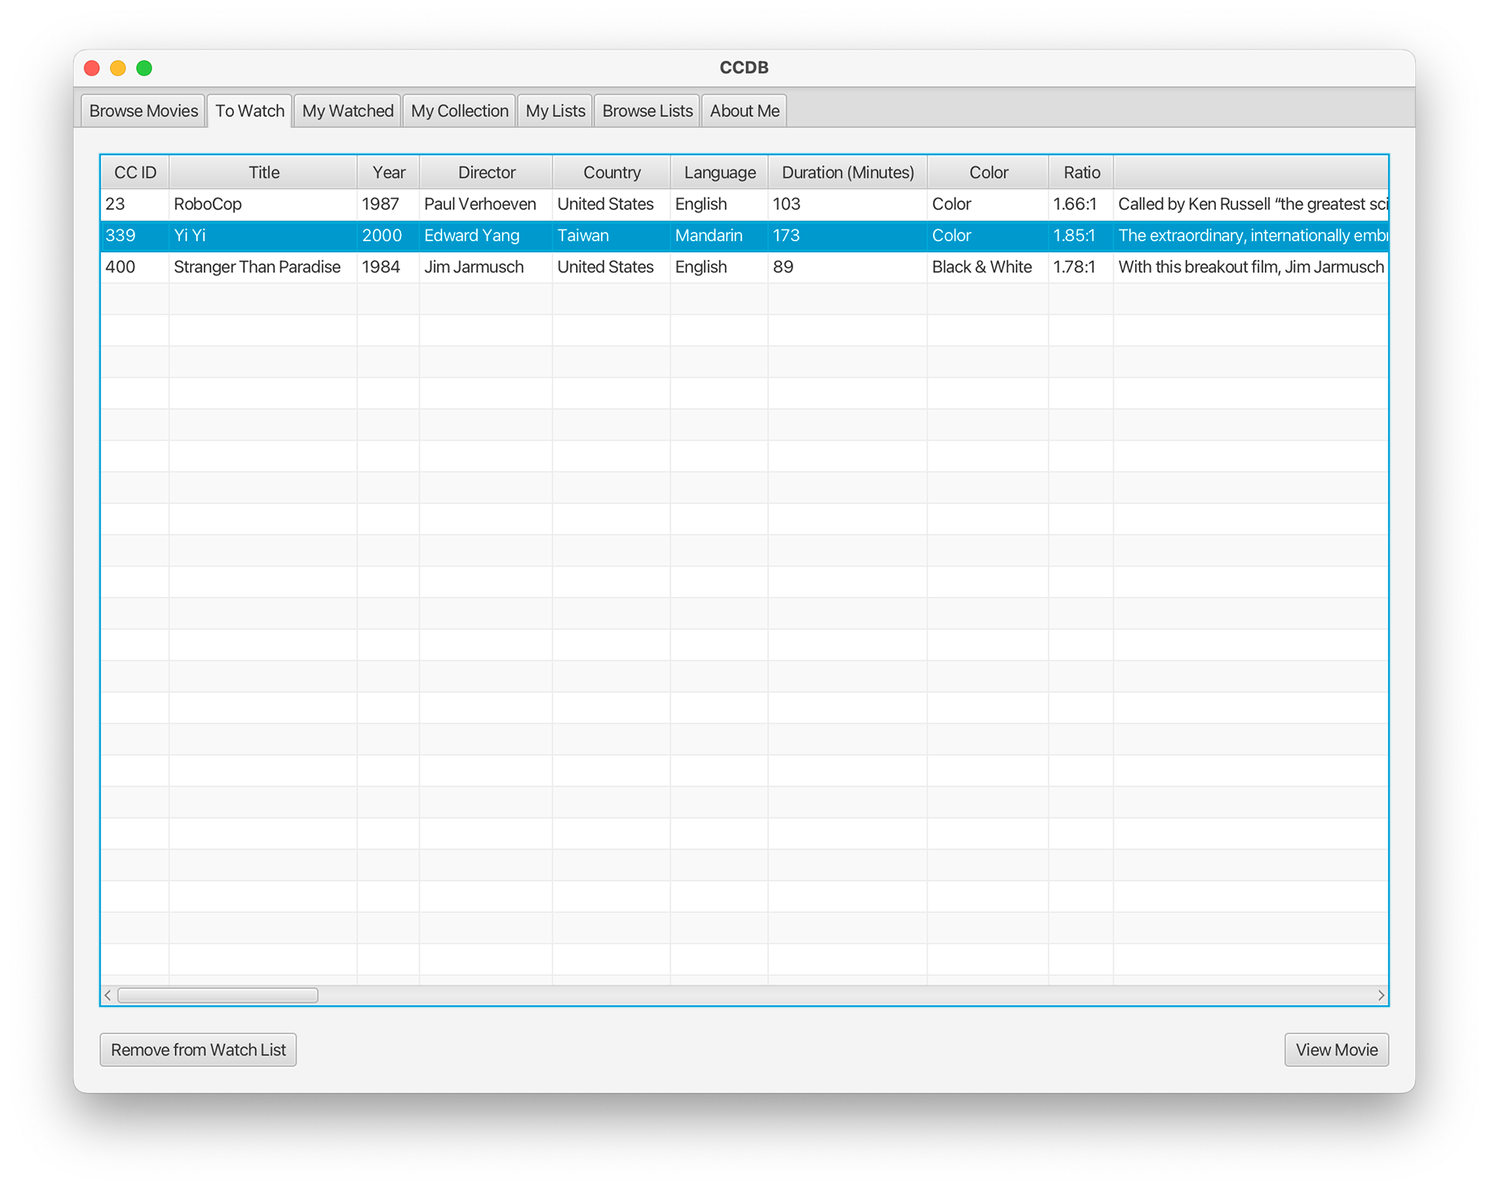Image resolution: width=1489 pixels, height=1190 pixels.
Task: Open the My Lists tab
Action: coord(555,111)
